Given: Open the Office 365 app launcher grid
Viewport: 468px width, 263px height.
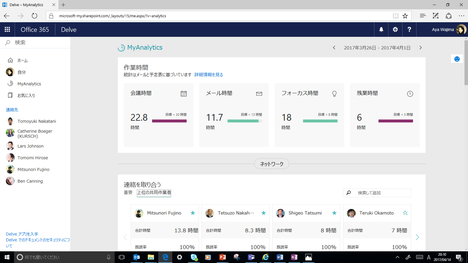Looking at the screenshot, I should (7, 30).
